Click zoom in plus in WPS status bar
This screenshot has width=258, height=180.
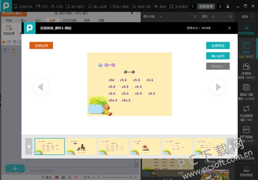tap(131, 177)
